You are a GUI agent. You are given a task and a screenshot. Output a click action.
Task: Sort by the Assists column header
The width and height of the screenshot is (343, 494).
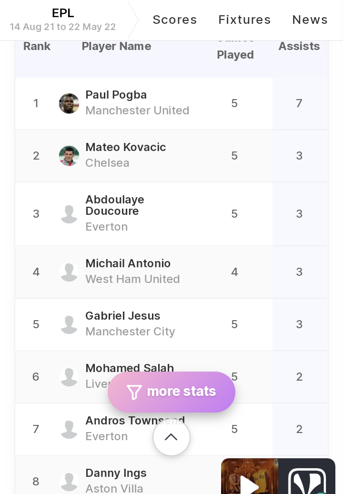(299, 46)
